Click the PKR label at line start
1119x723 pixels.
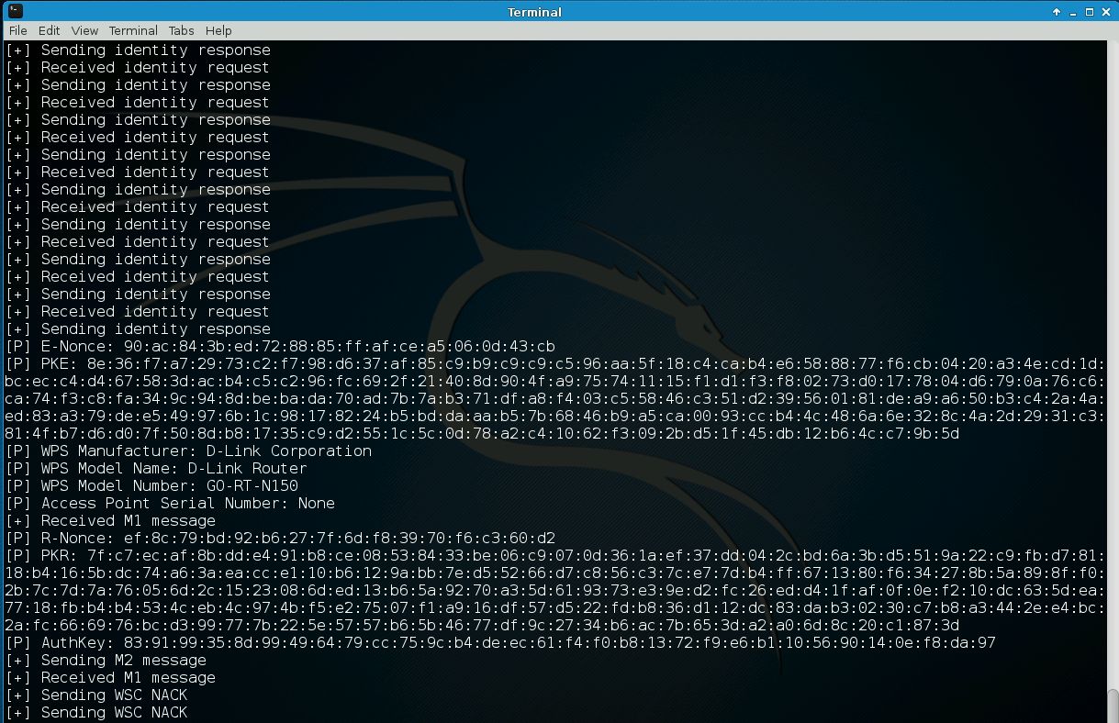tap(59, 555)
